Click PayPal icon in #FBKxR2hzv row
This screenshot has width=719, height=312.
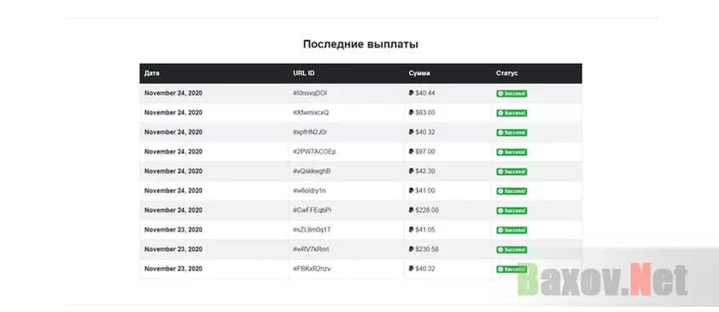pyautogui.click(x=411, y=269)
